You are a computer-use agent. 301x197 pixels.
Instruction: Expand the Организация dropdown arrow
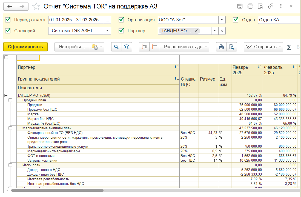click(222, 20)
